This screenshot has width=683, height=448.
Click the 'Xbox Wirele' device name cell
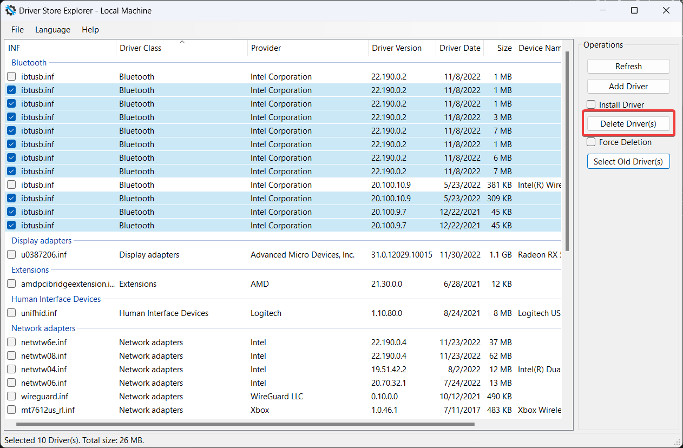(x=540, y=410)
